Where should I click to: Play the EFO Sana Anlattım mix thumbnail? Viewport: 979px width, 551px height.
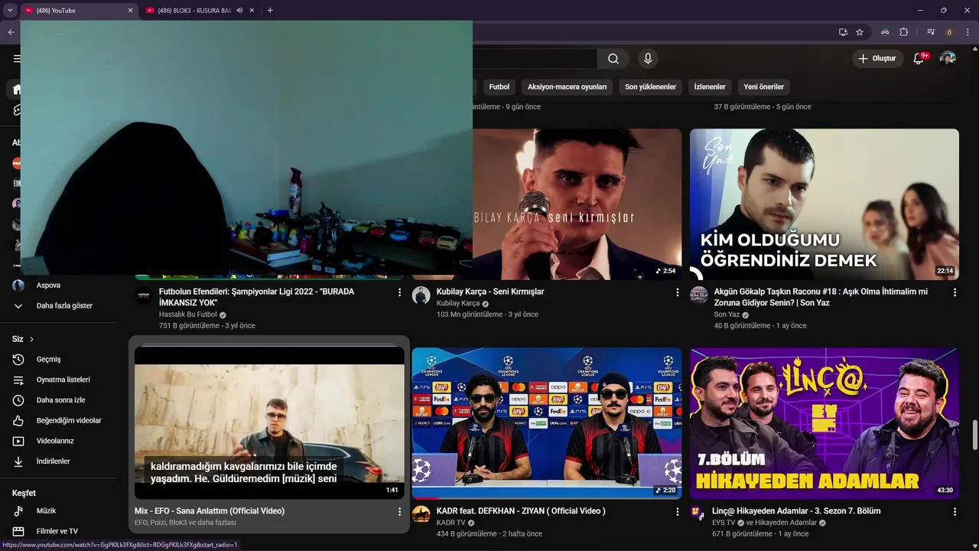[x=269, y=423]
